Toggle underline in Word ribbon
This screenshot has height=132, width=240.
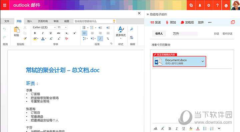click(x=51, y=33)
